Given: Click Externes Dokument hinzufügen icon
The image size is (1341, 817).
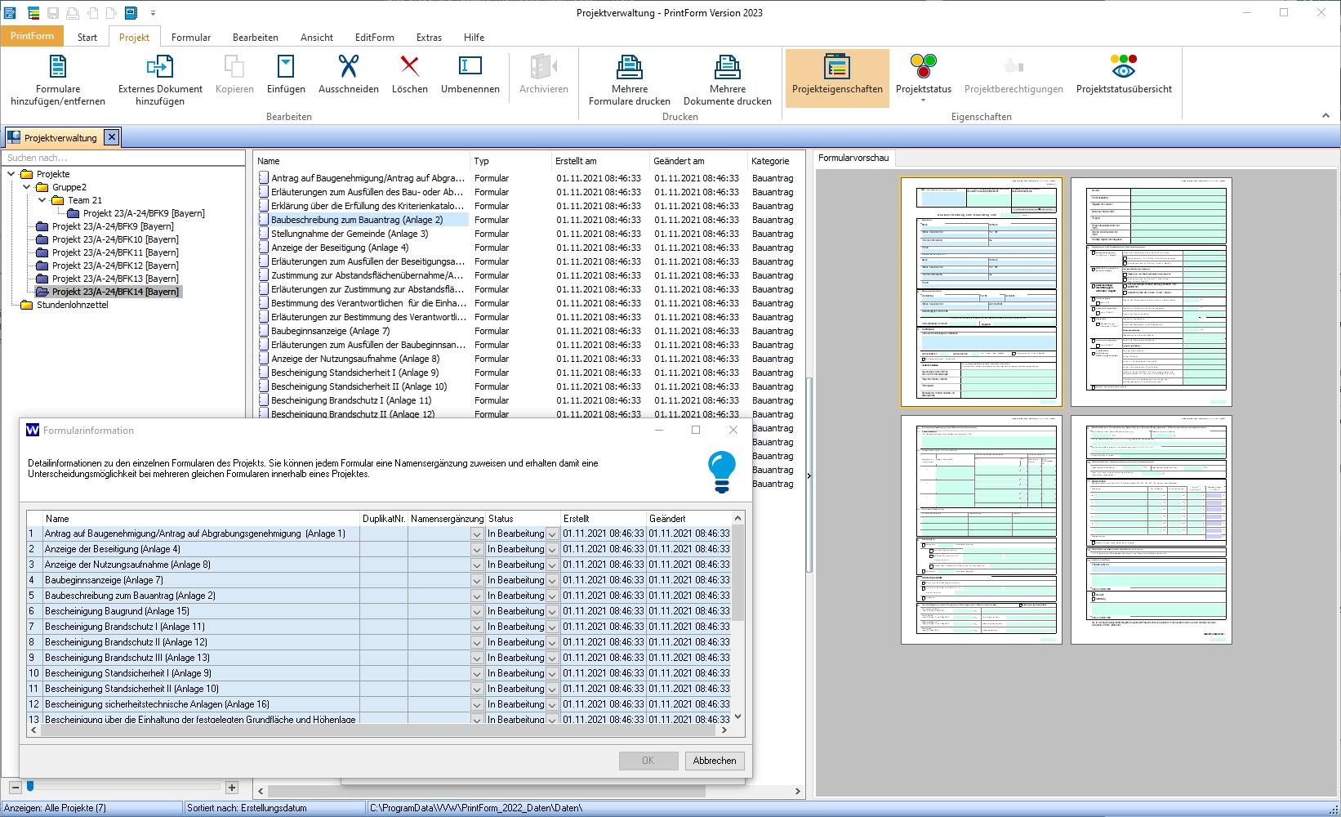Looking at the screenshot, I should [160, 67].
